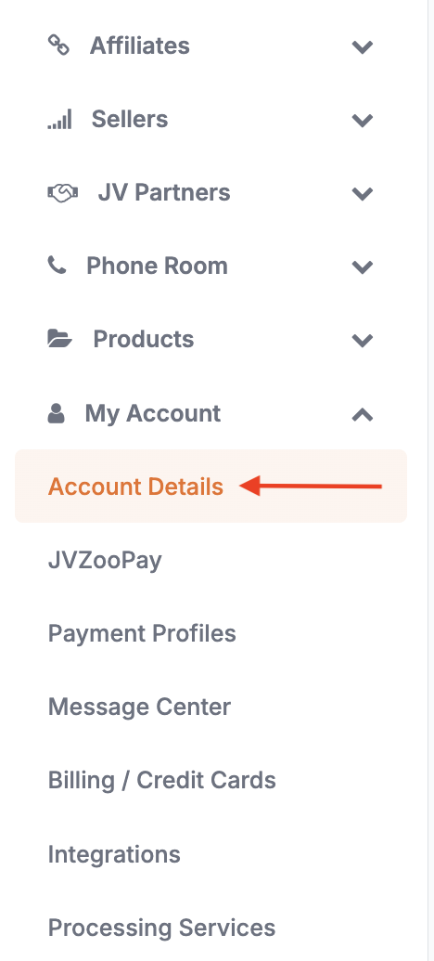Viewport: 434px width, 961px height.
Task: Open the JVZooPay submenu item
Action: point(105,560)
